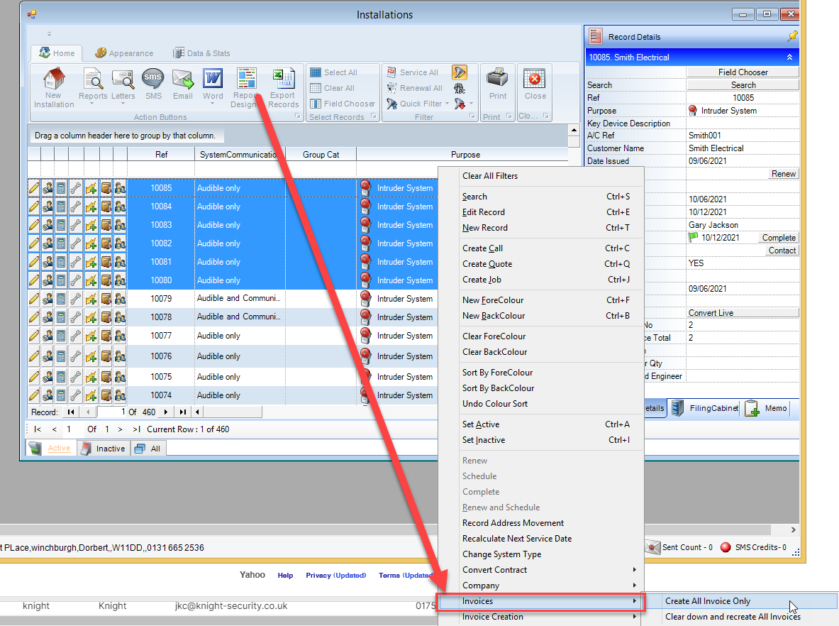The height and width of the screenshot is (626, 839).
Task: Click the pager first page |< button
Action: (x=38, y=429)
